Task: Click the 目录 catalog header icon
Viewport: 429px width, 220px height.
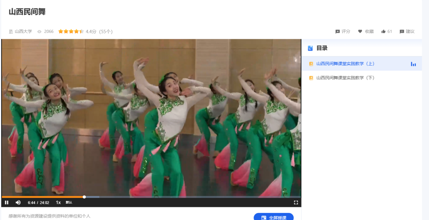Action: tap(310, 48)
